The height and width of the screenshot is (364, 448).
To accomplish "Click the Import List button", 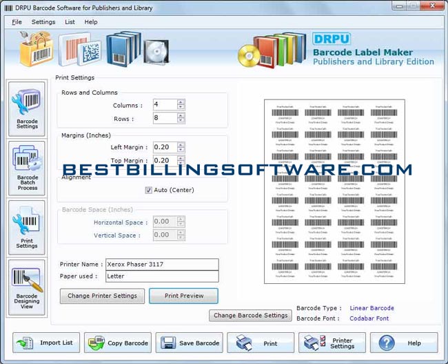I will (x=46, y=343).
